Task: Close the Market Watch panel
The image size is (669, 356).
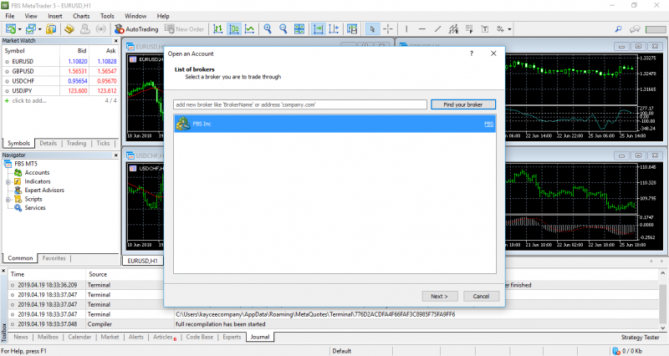Action: [115, 41]
